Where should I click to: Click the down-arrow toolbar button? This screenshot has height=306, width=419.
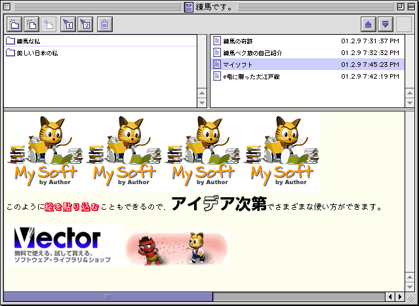click(x=386, y=24)
